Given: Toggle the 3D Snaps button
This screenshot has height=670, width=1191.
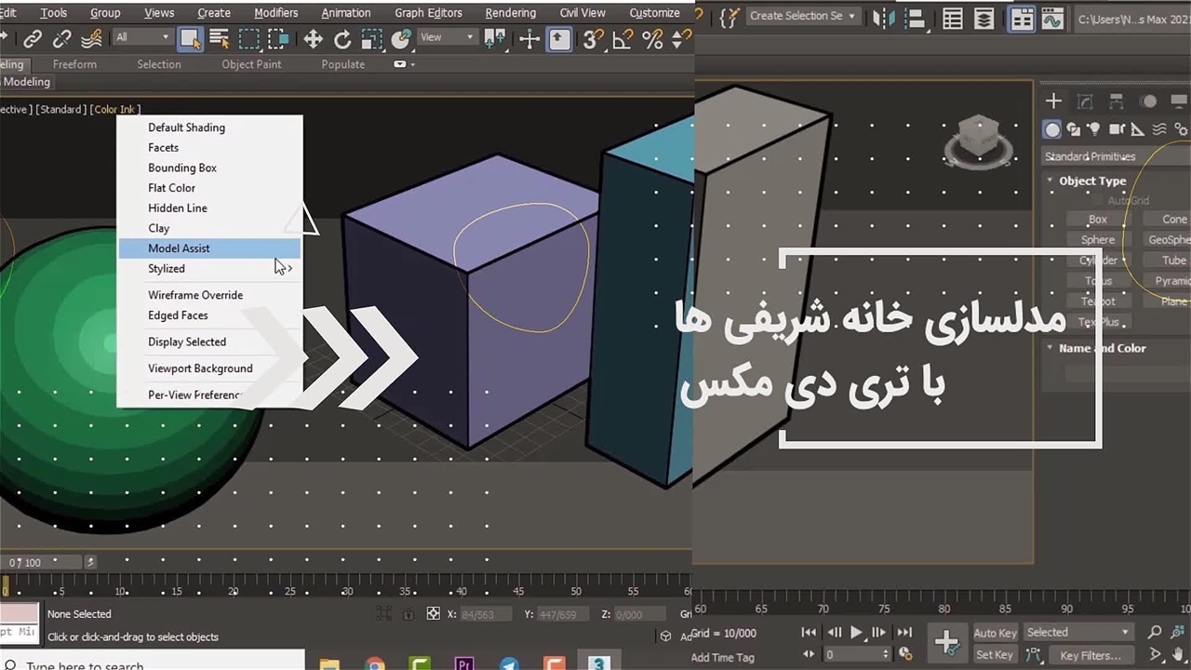Looking at the screenshot, I should (x=591, y=38).
